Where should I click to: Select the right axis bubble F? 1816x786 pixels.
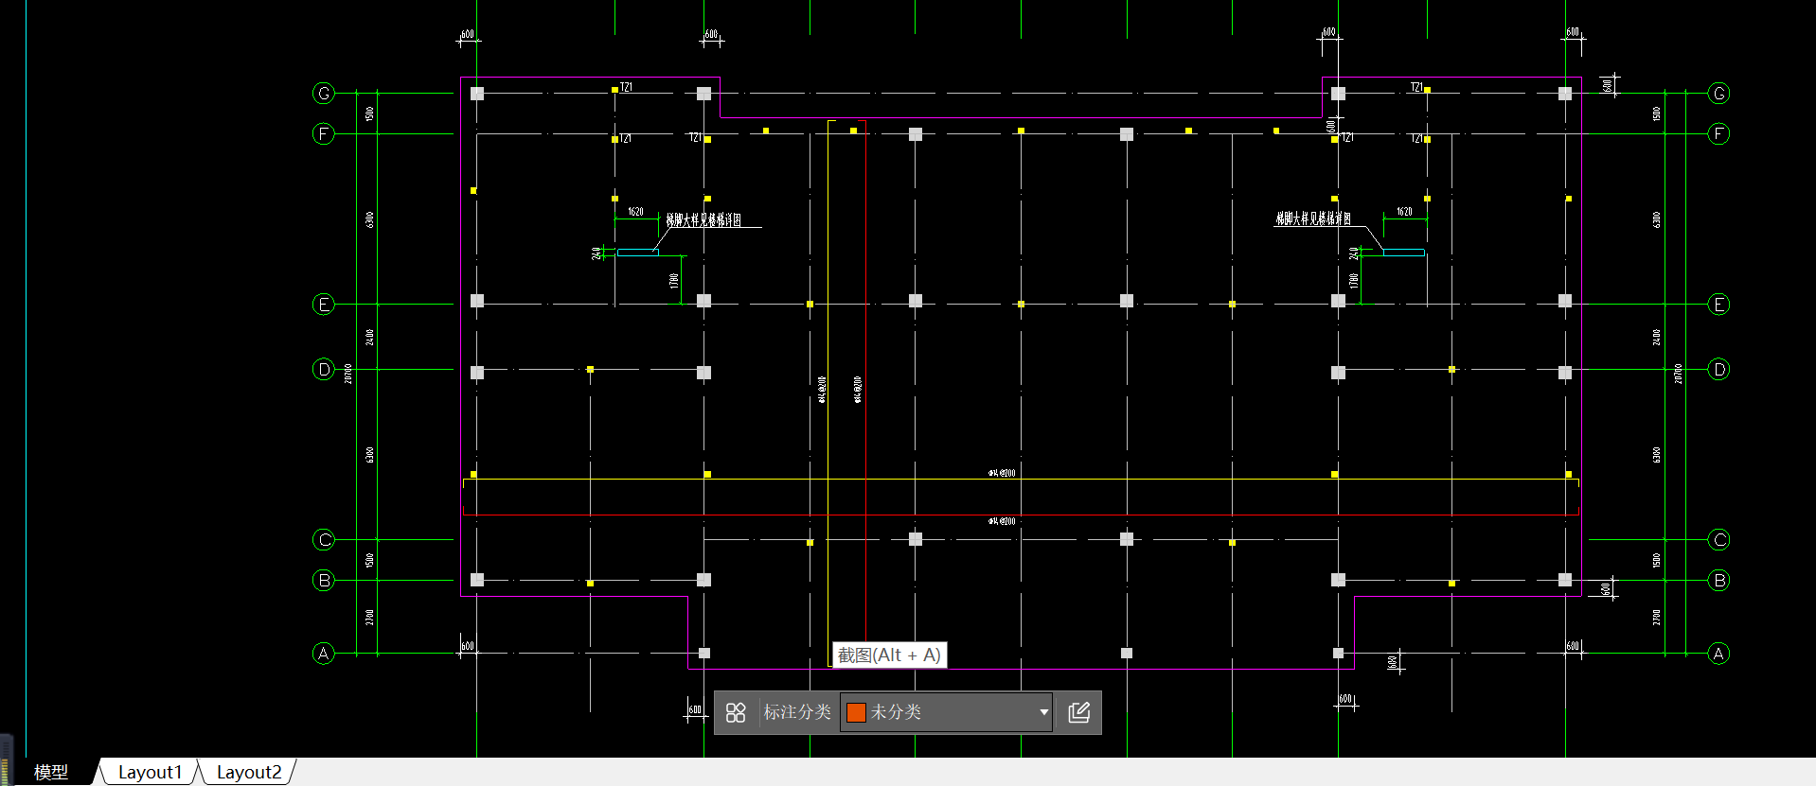1718,133
